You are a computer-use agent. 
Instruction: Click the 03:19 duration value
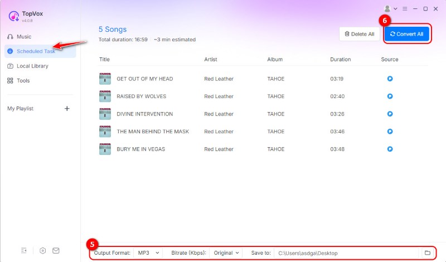tap(337, 79)
